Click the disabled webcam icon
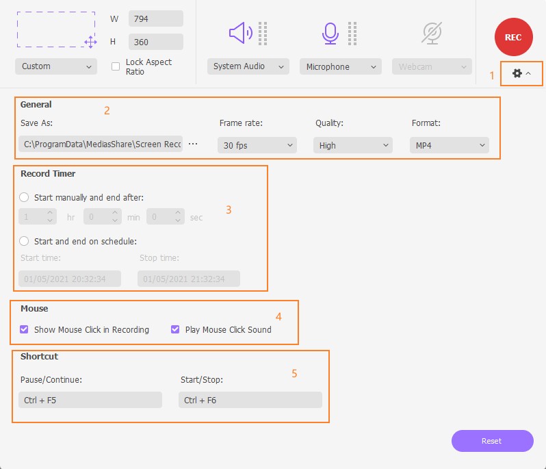This screenshot has width=546, height=469. (432, 33)
